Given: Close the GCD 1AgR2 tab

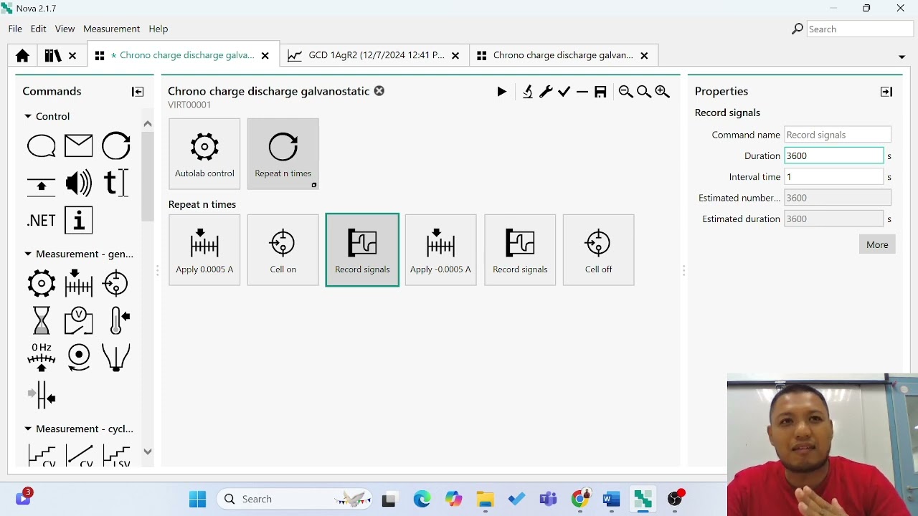Looking at the screenshot, I should (455, 55).
